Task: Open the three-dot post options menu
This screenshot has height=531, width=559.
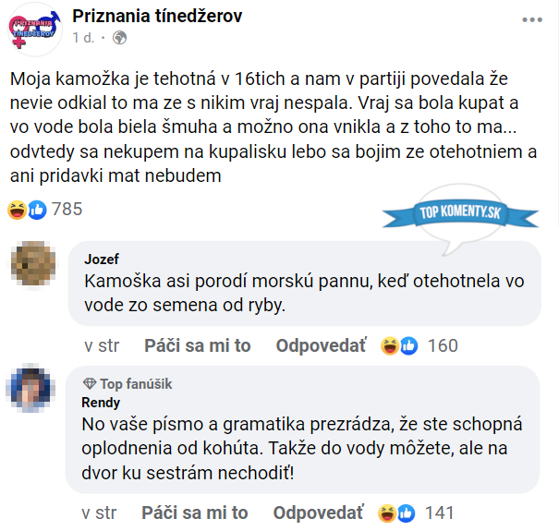Action: tap(531, 18)
